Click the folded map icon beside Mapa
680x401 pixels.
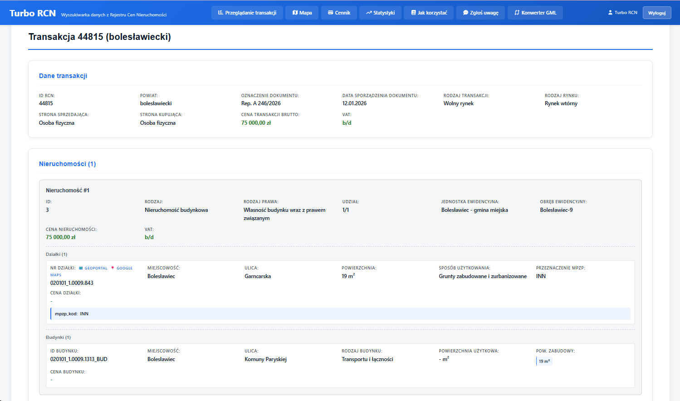(x=295, y=13)
